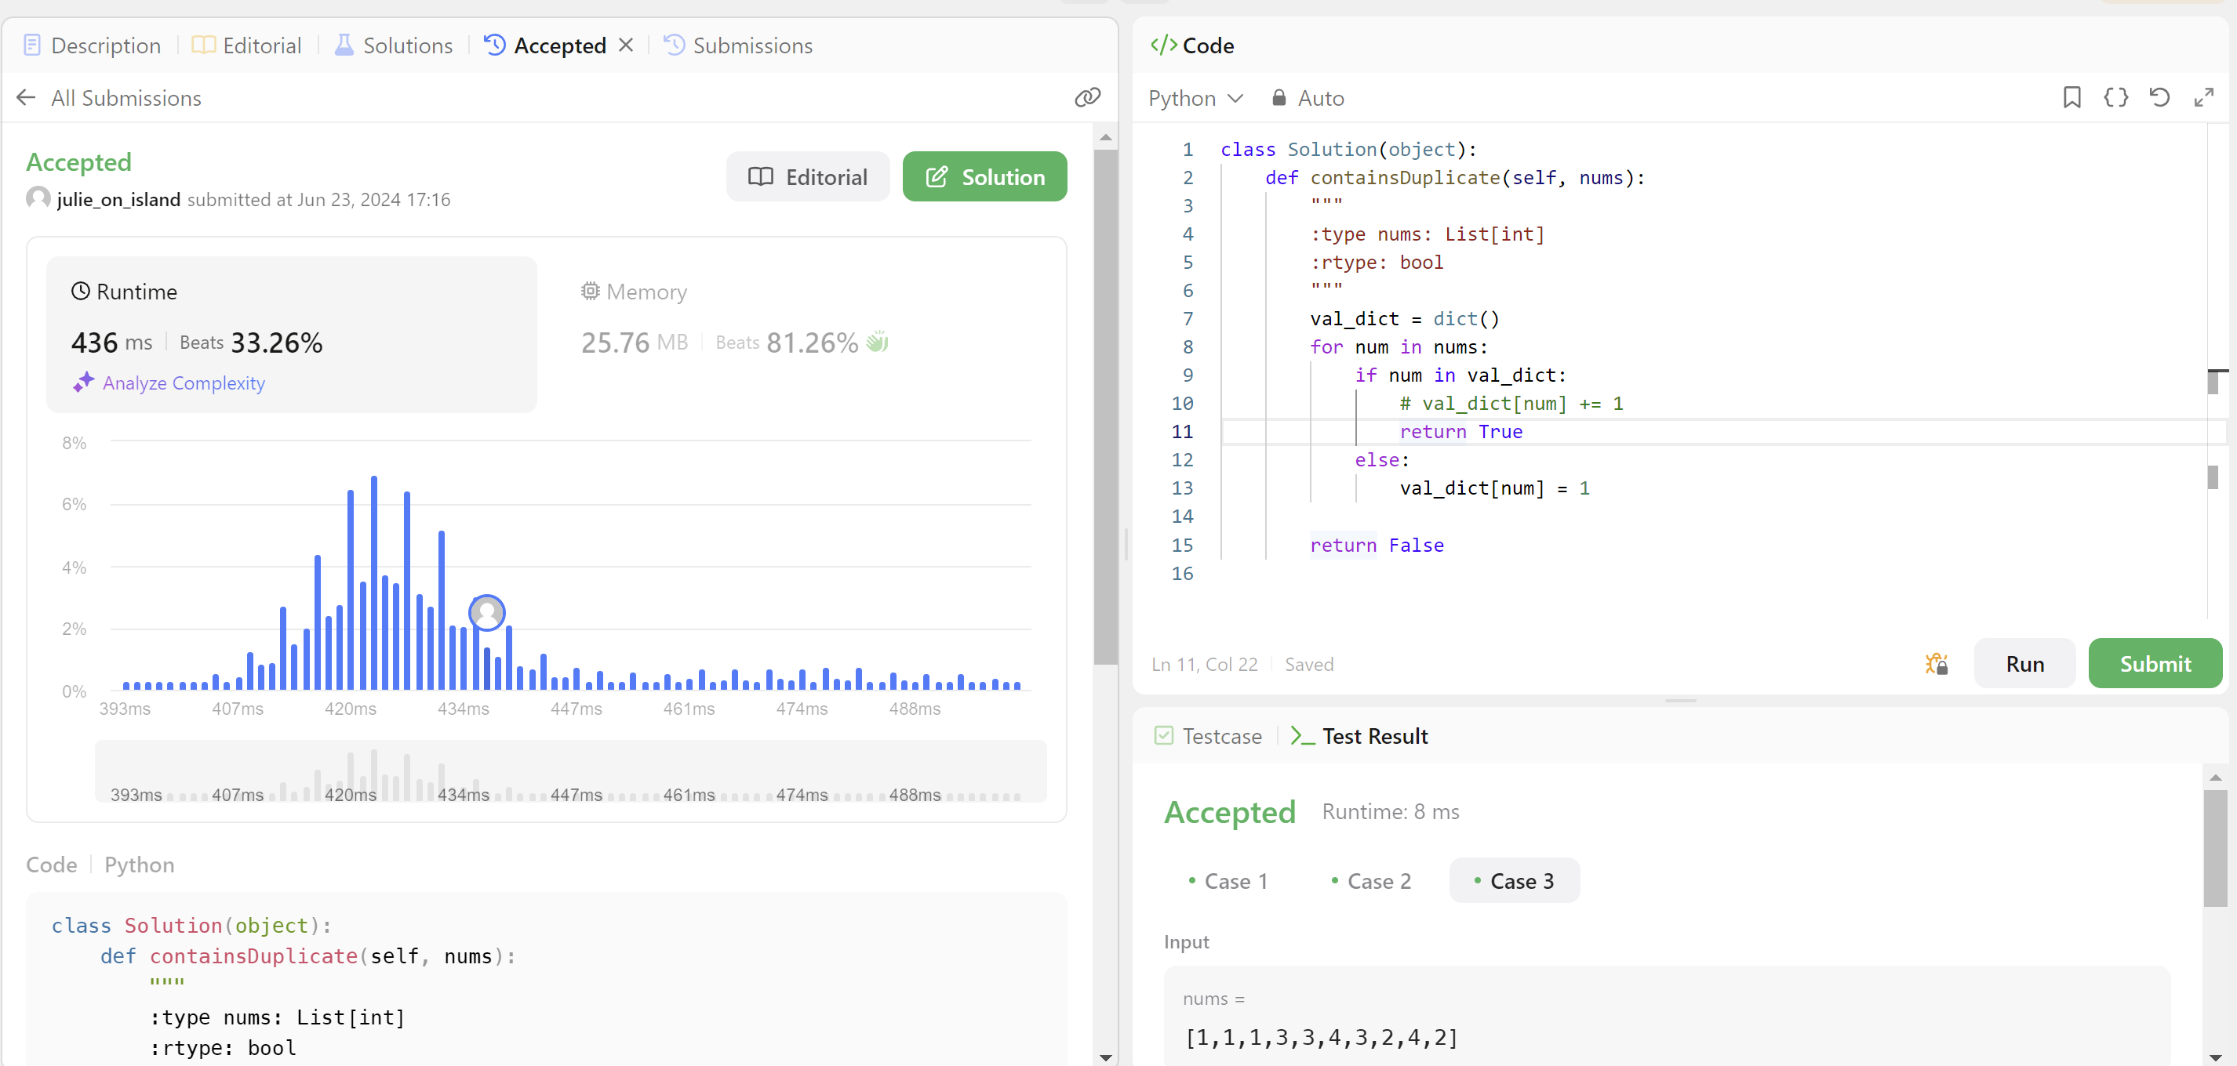Click the back arrow beside All Submissions
Image resolution: width=2237 pixels, height=1066 pixels.
26,97
